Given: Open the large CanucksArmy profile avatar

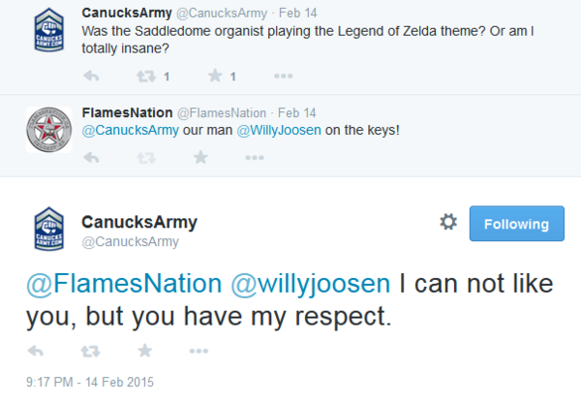Looking at the screenshot, I should [x=49, y=229].
